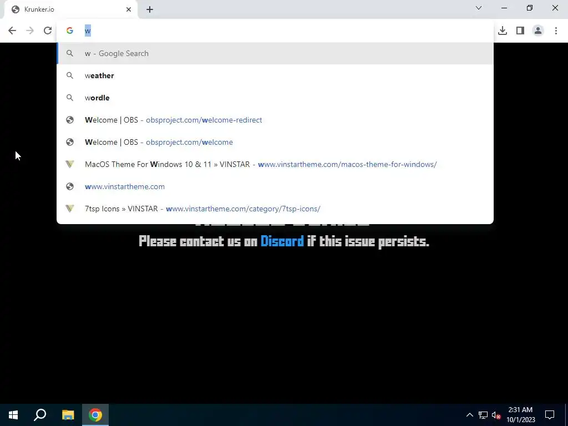Open the Windows Start menu
568x426 pixels.
13,415
